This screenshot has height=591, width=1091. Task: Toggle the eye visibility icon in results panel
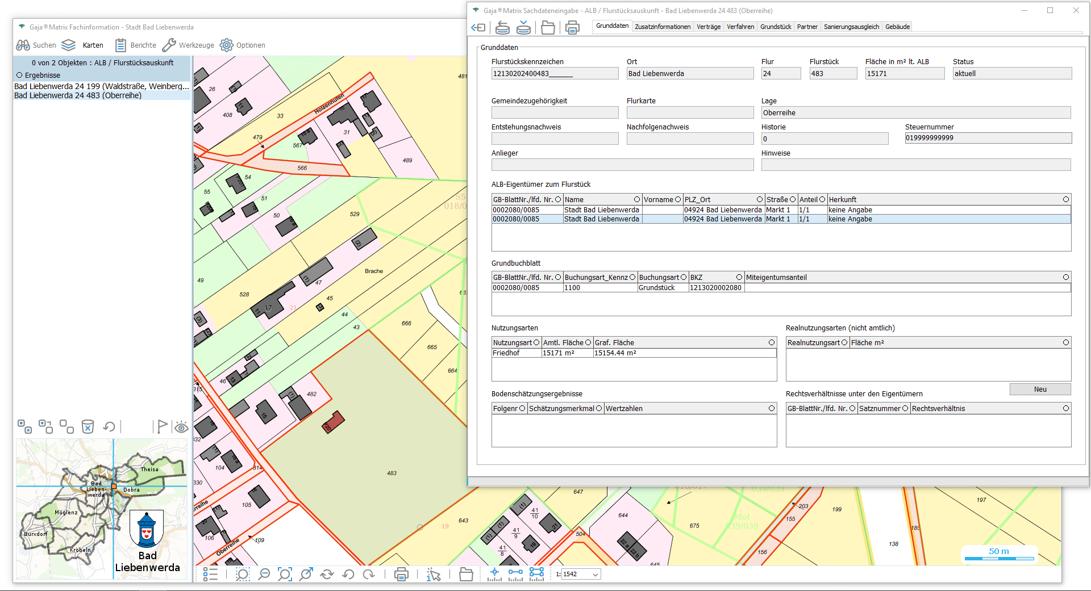181,427
